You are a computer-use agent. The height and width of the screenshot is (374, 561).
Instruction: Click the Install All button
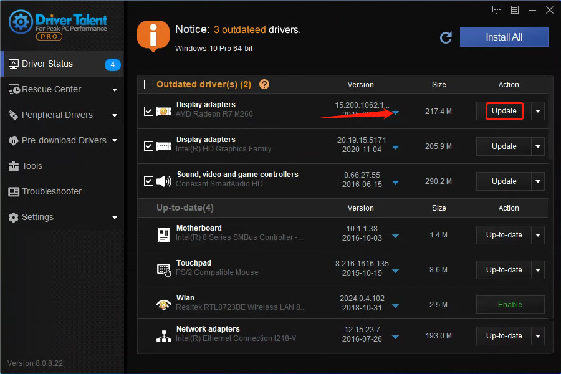click(504, 37)
